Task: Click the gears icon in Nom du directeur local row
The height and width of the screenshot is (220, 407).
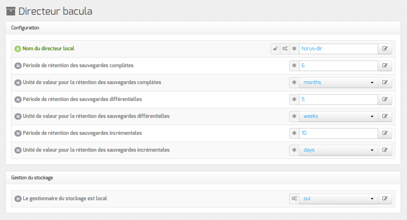Action: click(285, 49)
